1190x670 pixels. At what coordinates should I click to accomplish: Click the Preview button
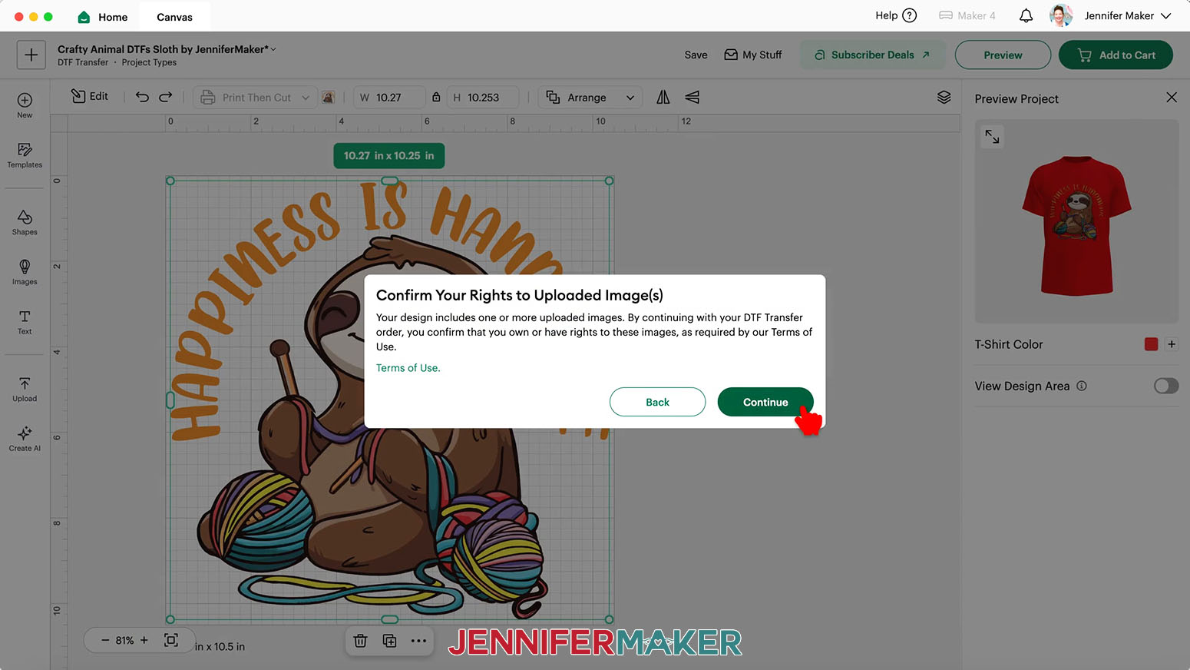point(1003,55)
